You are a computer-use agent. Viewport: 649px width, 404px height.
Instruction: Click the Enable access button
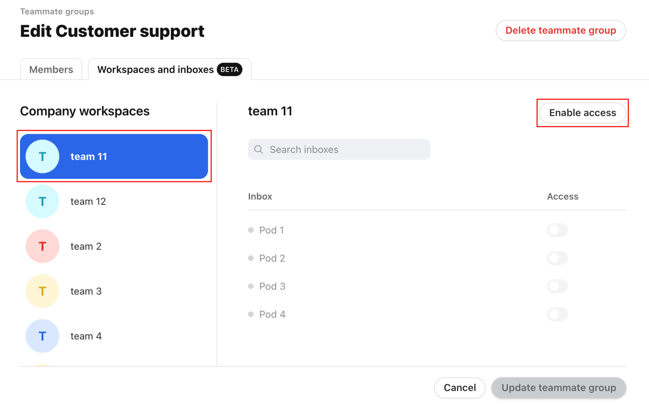point(582,112)
